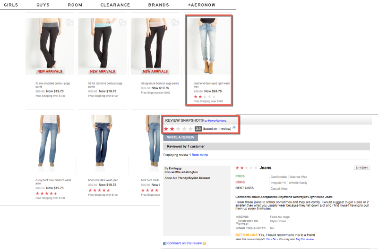The width and height of the screenshot is (378, 251).
Task: Click the 2.0 rating score badge
Action: point(198,129)
